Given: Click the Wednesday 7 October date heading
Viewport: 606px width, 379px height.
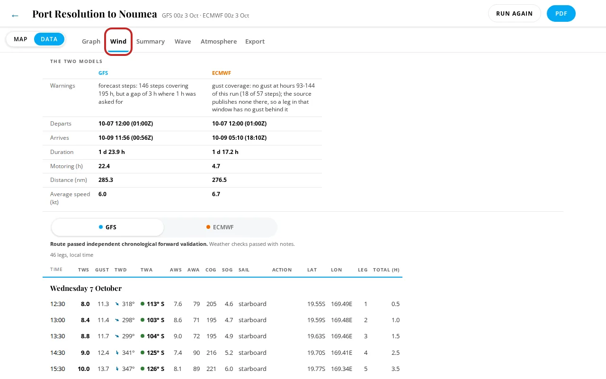Looking at the screenshot, I should [86, 289].
